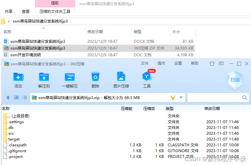
Task: Click the 解压到 (Extract to) icon
Action: tap(44, 77)
